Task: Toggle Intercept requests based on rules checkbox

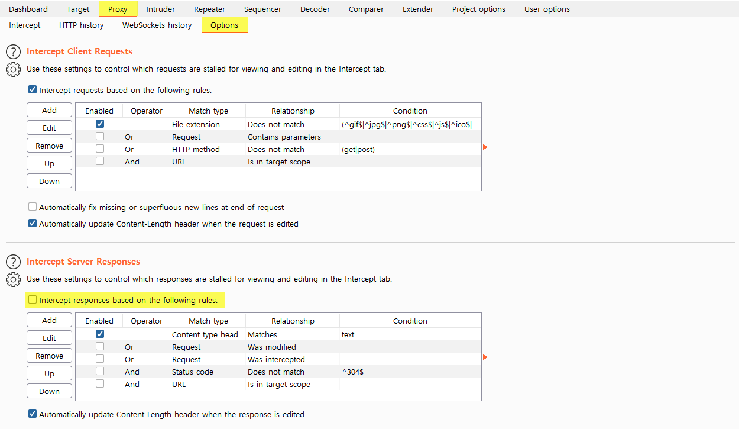Action: click(x=33, y=90)
